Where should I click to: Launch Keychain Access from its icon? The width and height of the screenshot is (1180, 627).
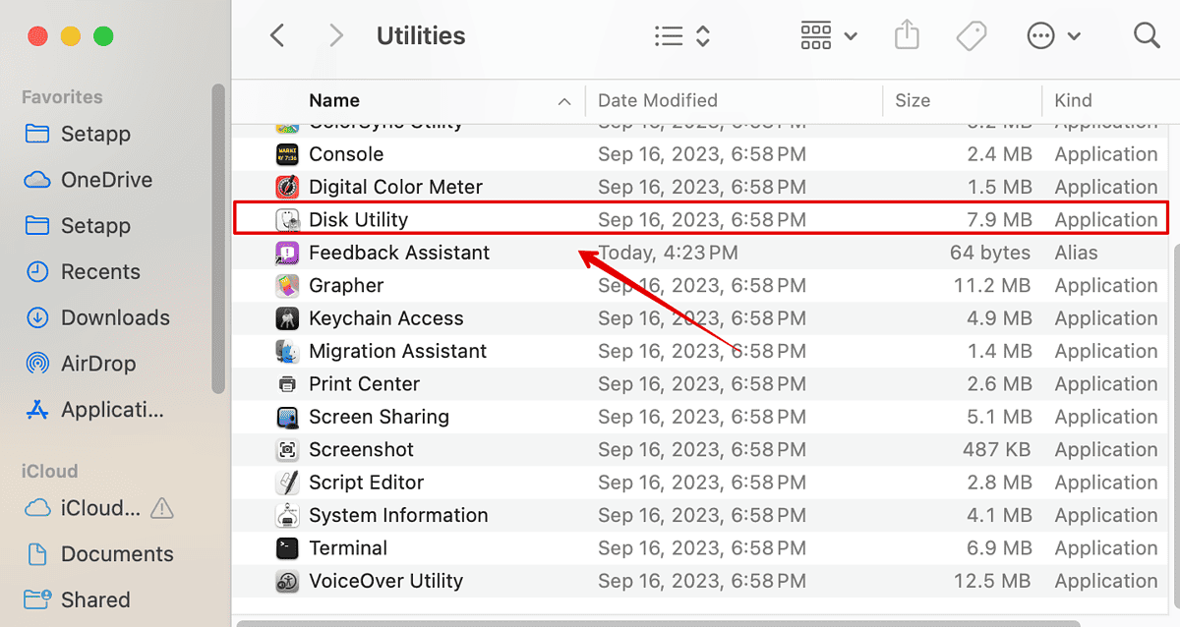pos(287,317)
